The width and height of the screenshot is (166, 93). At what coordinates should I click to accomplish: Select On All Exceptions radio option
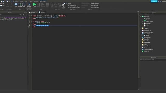click(67, 6)
